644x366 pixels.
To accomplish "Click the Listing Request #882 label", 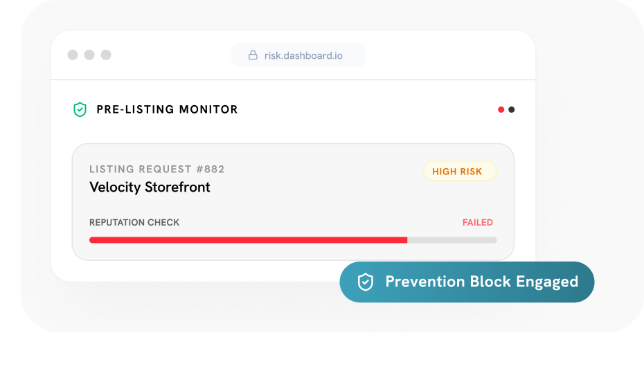I will [x=156, y=170].
